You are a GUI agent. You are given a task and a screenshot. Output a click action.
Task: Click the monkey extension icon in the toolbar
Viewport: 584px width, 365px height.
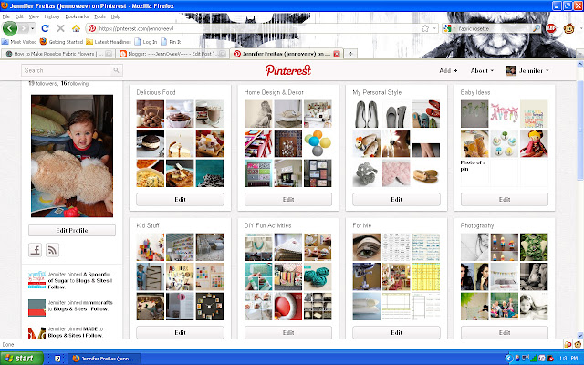568,28
